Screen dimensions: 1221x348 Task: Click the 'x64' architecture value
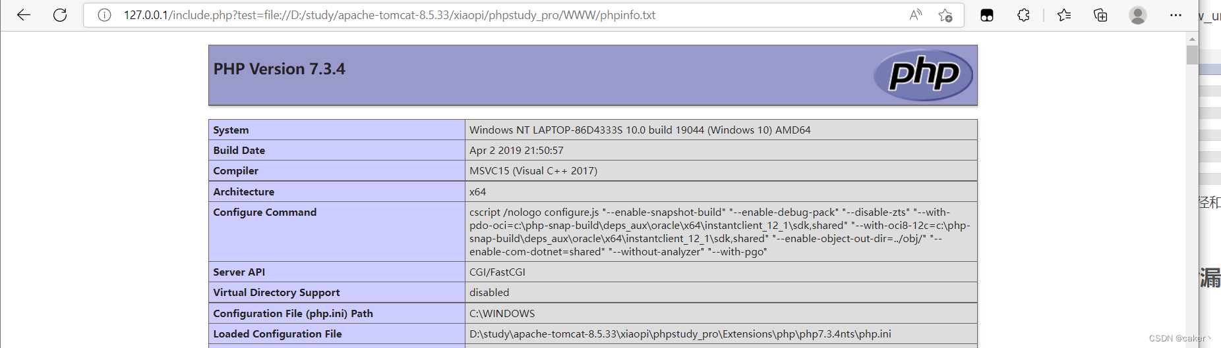477,192
